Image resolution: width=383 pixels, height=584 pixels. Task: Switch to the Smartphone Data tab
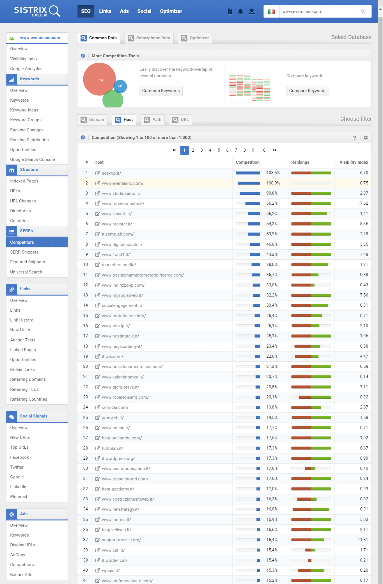pyautogui.click(x=149, y=38)
